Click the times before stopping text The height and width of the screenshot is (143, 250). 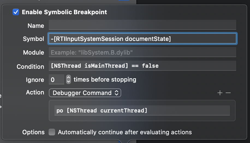(105, 80)
